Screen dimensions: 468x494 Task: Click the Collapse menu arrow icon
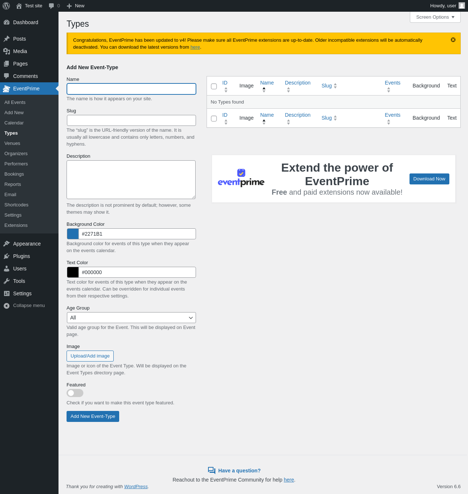click(x=7, y=306)
